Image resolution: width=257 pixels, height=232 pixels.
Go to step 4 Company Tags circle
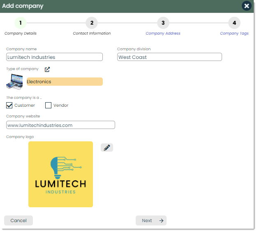coord(234,23)
